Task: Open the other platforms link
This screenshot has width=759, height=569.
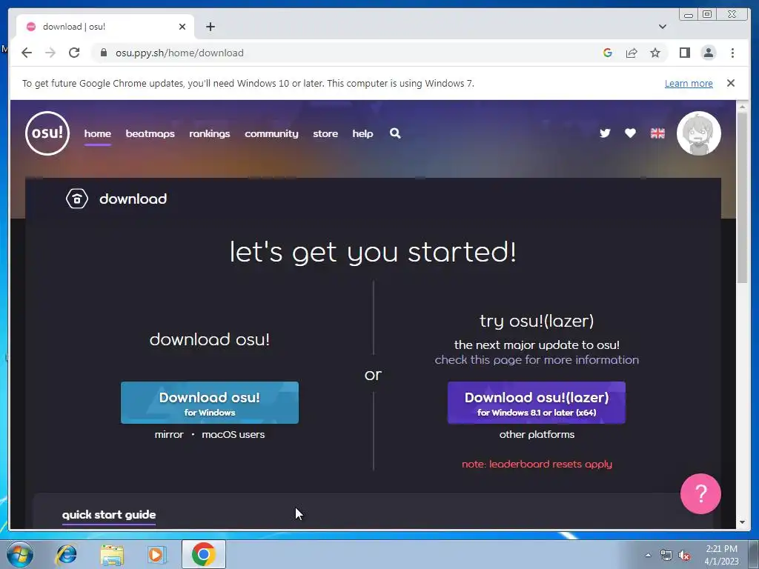Action: pos(537,434)
